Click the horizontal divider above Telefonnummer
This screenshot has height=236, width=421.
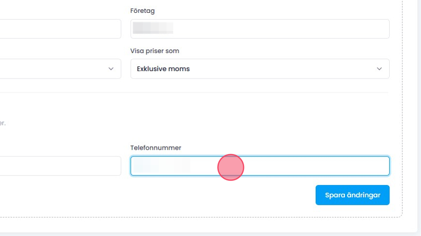pyautogui.click(x=205, y=93)
